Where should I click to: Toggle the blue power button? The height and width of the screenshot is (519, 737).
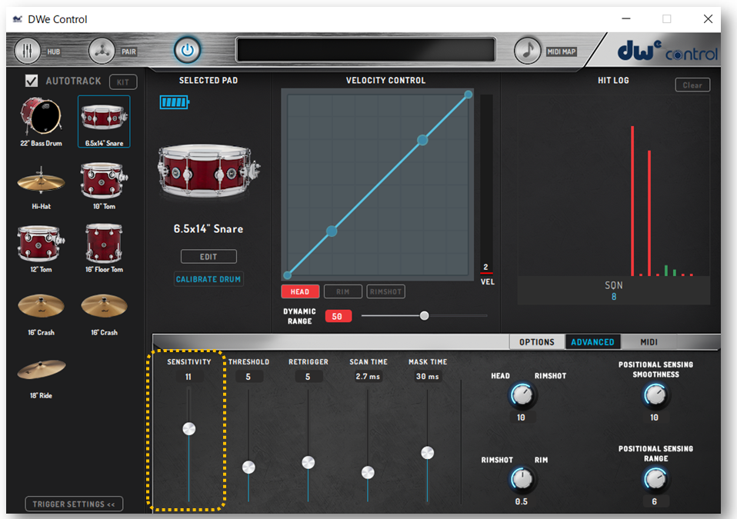187,50
